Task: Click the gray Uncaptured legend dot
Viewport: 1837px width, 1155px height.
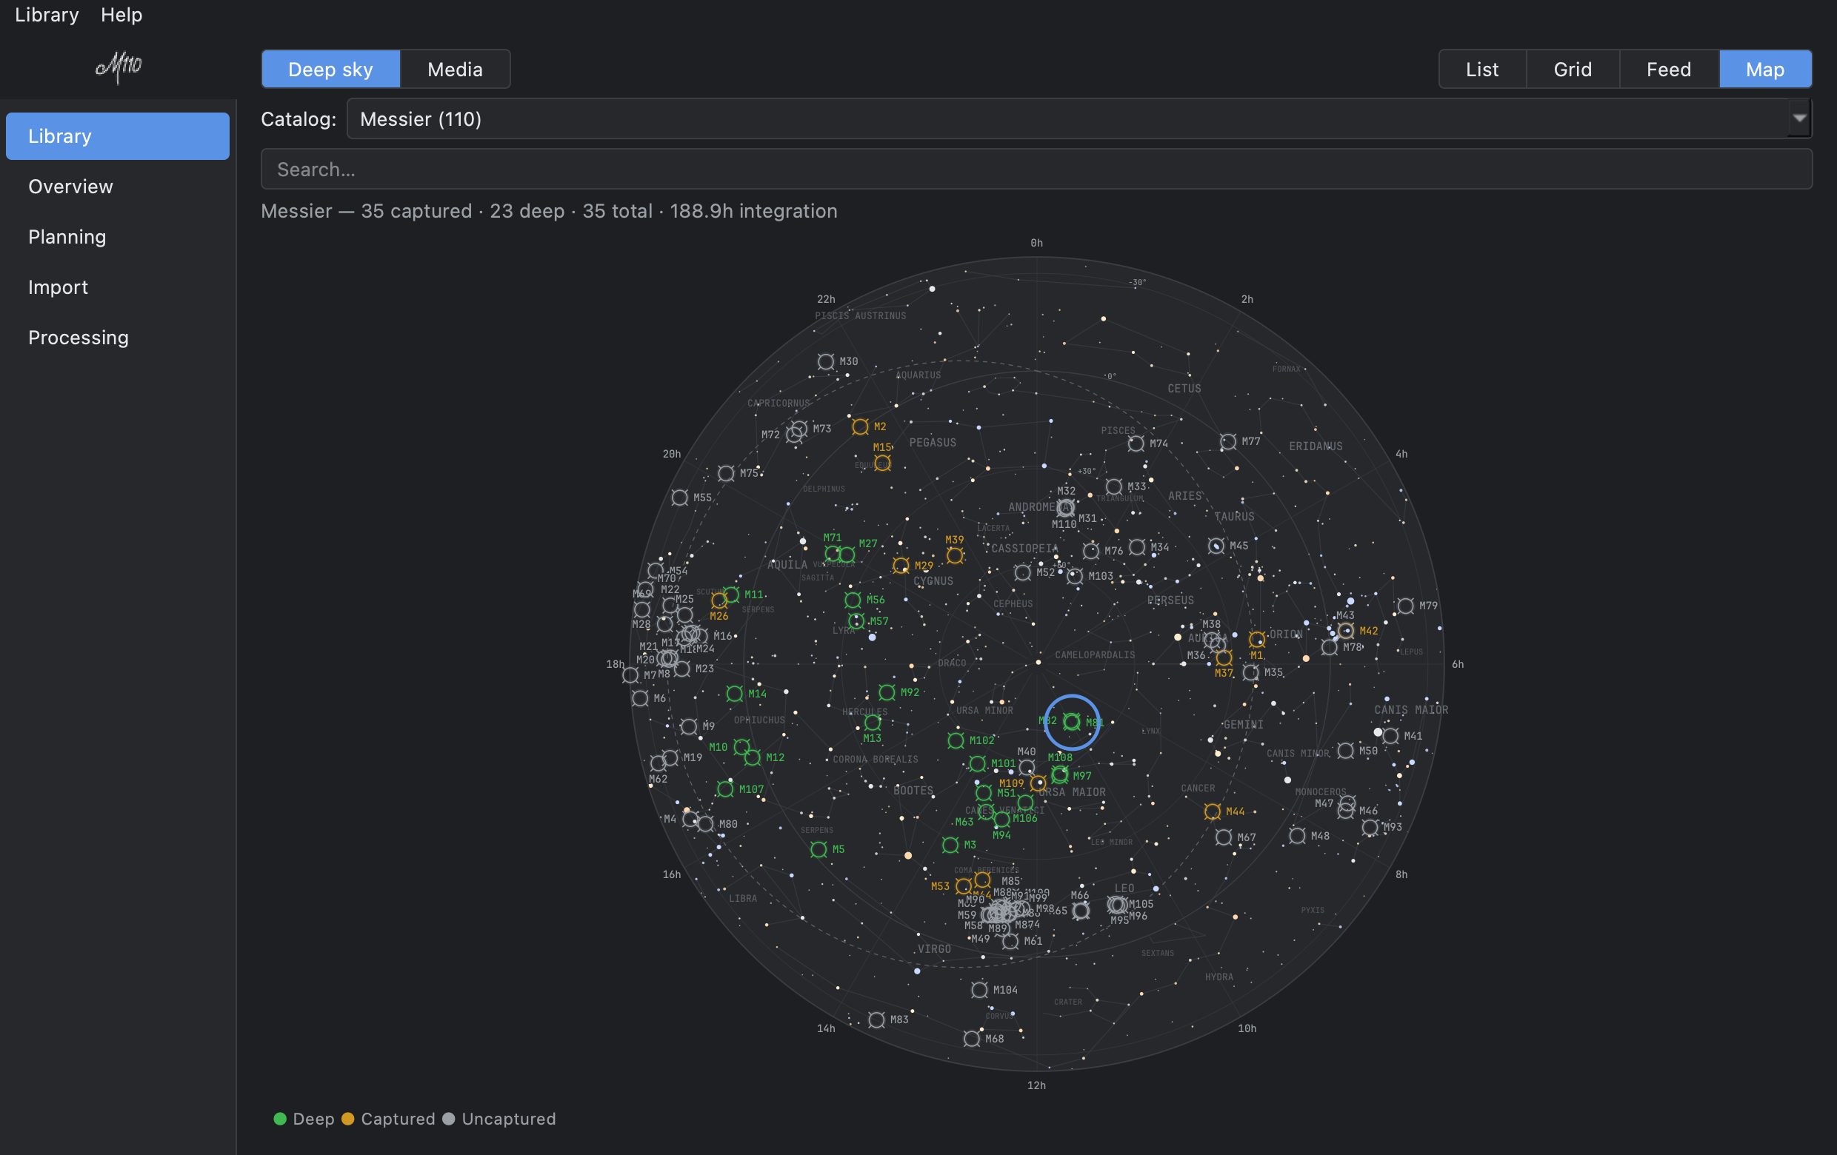Action: 449,1119
